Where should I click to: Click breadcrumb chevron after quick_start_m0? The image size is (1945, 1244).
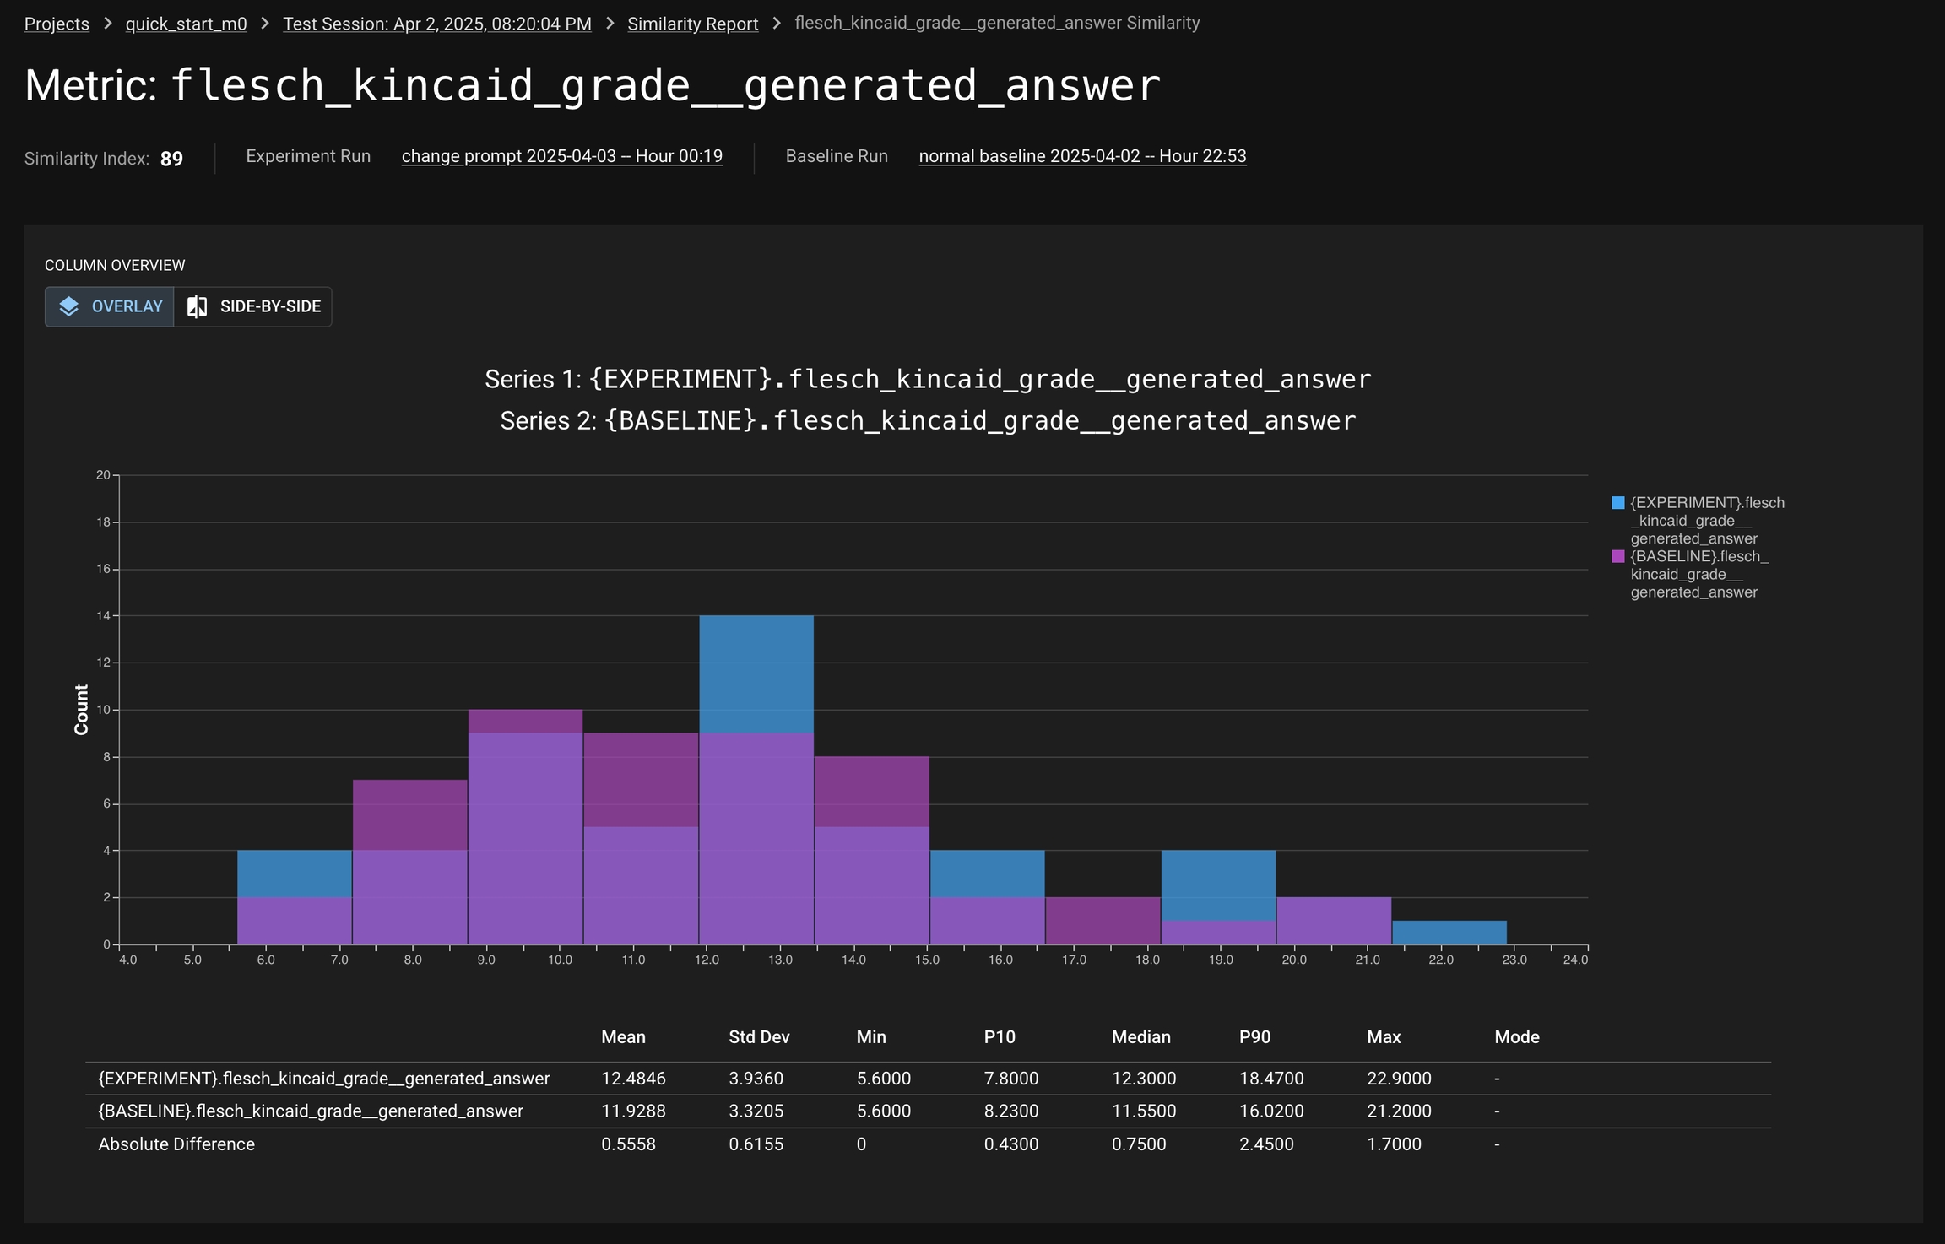click(x=265, y=24)
